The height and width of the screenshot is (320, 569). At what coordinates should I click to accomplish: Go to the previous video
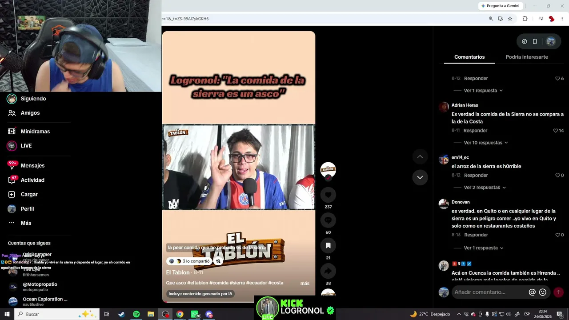(x=420, y=156)
